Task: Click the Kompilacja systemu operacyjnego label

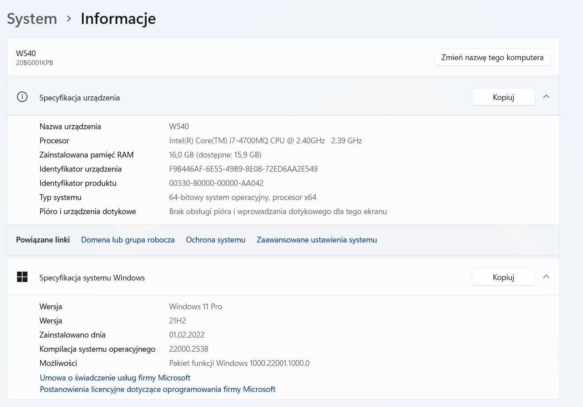Action: tap(97, 349)
